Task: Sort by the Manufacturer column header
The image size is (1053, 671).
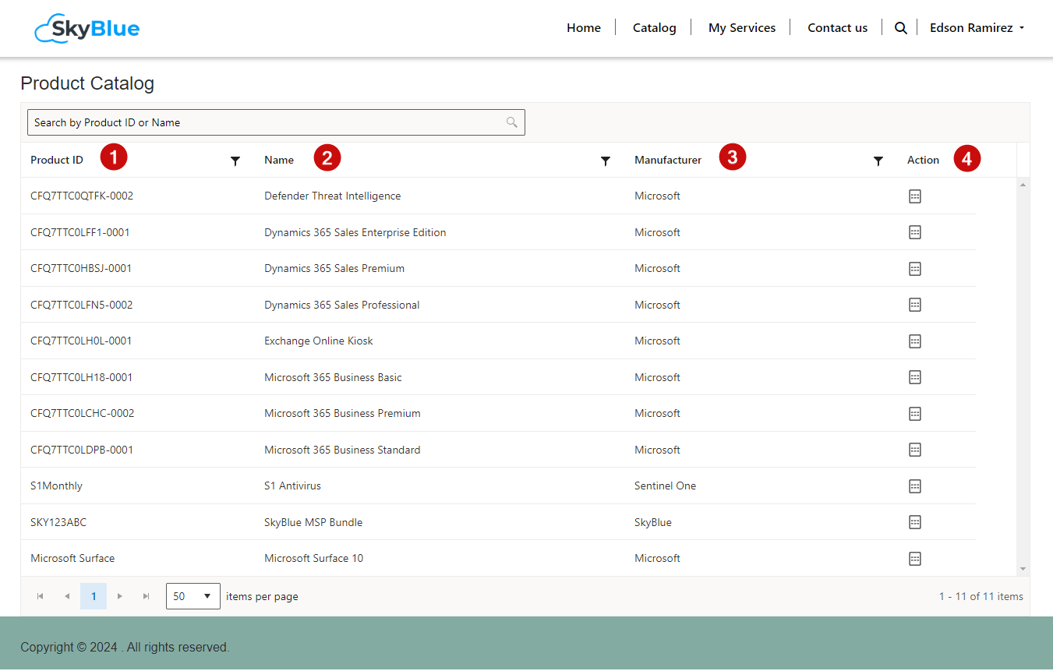Action: point(668,160)
